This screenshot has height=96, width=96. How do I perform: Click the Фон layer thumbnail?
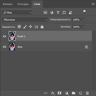[12, 46]
